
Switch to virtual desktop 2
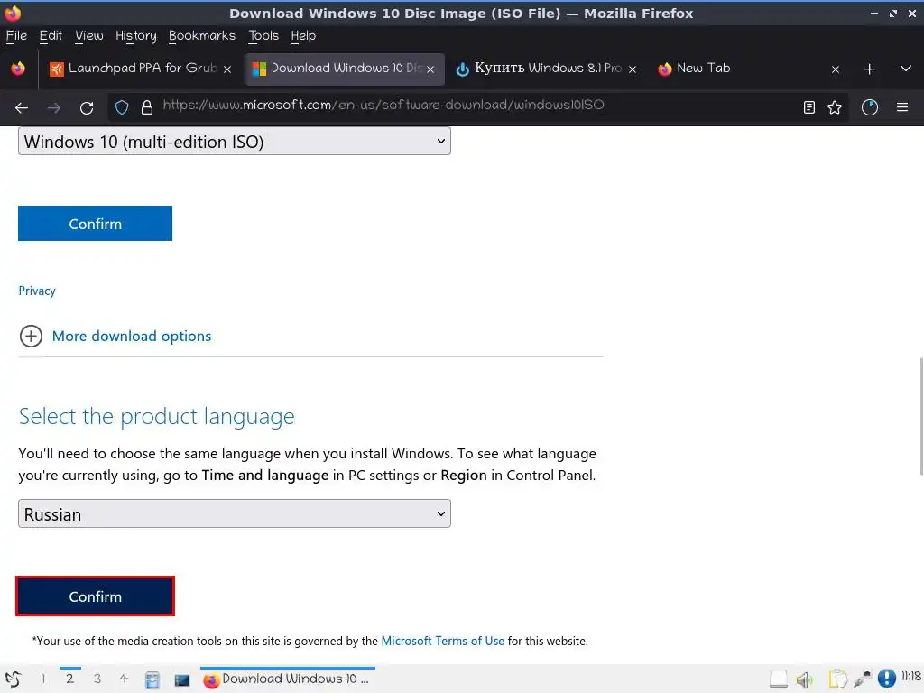(69, 679)
